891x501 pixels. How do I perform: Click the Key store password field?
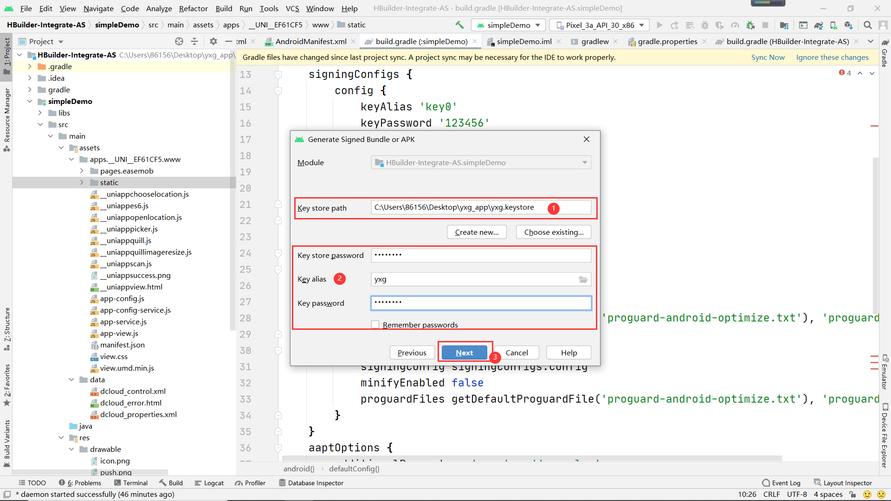coord(481,255)
